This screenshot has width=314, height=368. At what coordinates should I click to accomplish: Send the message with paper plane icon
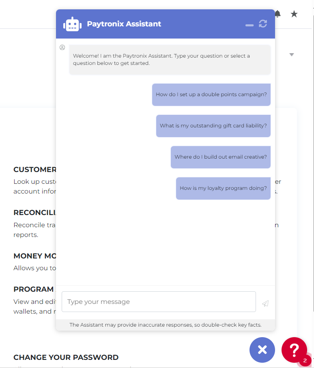(x=265, y=303)
